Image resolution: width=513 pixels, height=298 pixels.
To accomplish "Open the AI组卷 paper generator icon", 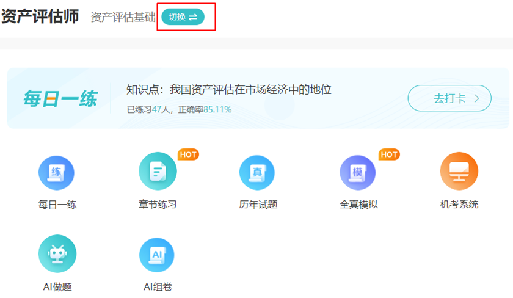I will [157, 255].
